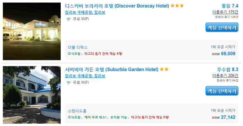Click Discover Boracay Hotel's 객실 선택하기 button
The width and height of the screenshot is (243, 126).
(x=222, y=27)
